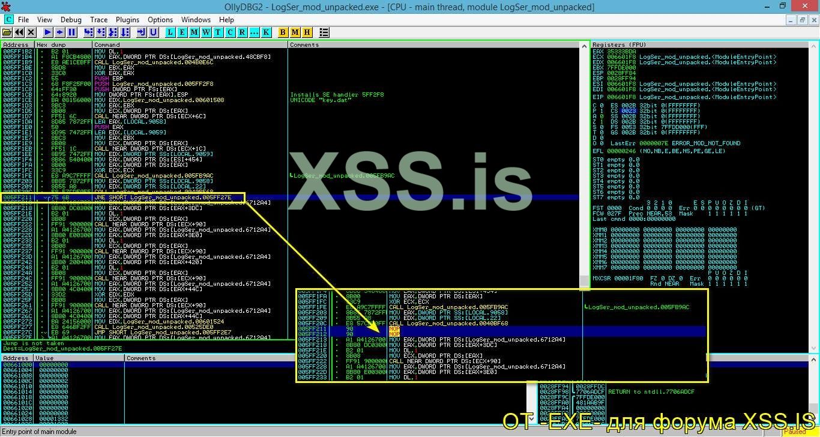This screenshot has width=820, height=437.
Task: Click the Comments column header in disassembly
Action: pyautogui.click(x=304, y=45)
